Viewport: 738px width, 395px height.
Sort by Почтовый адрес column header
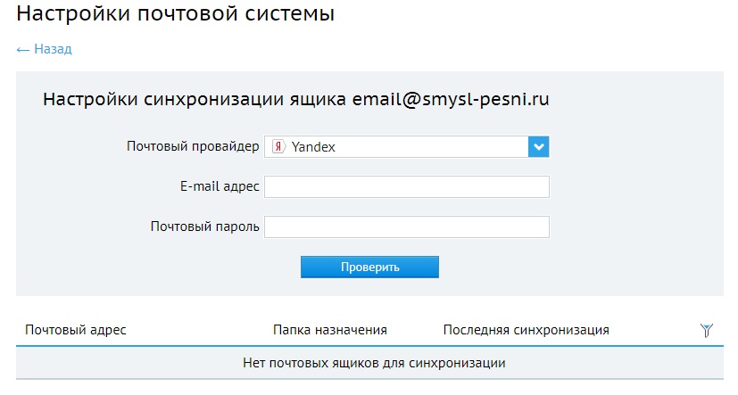click(x=76, y=330)
